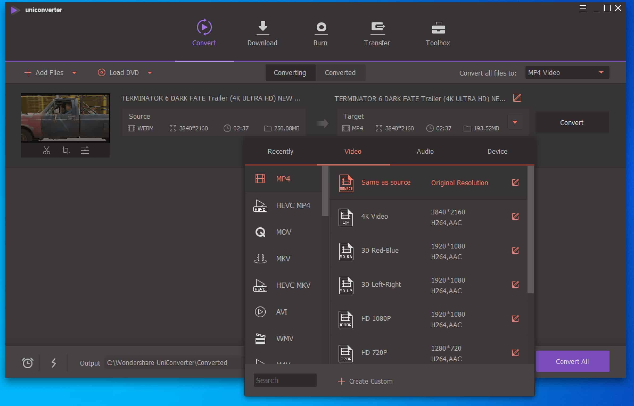Viewport: 634px width, 406px height.
Task: Open the MP4 Video output format dropdown
Action: point(567,72)
